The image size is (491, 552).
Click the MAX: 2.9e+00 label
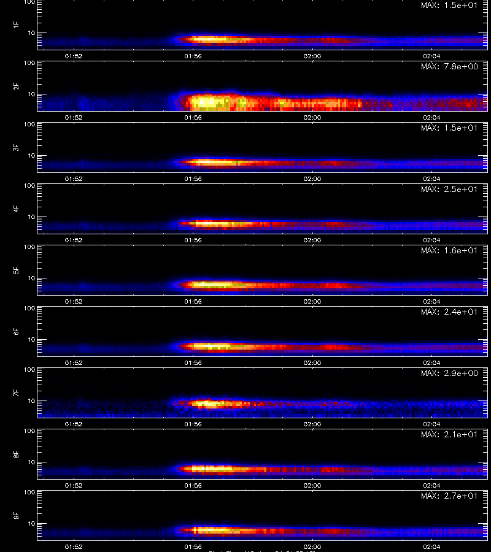click(x=449, y=373)
